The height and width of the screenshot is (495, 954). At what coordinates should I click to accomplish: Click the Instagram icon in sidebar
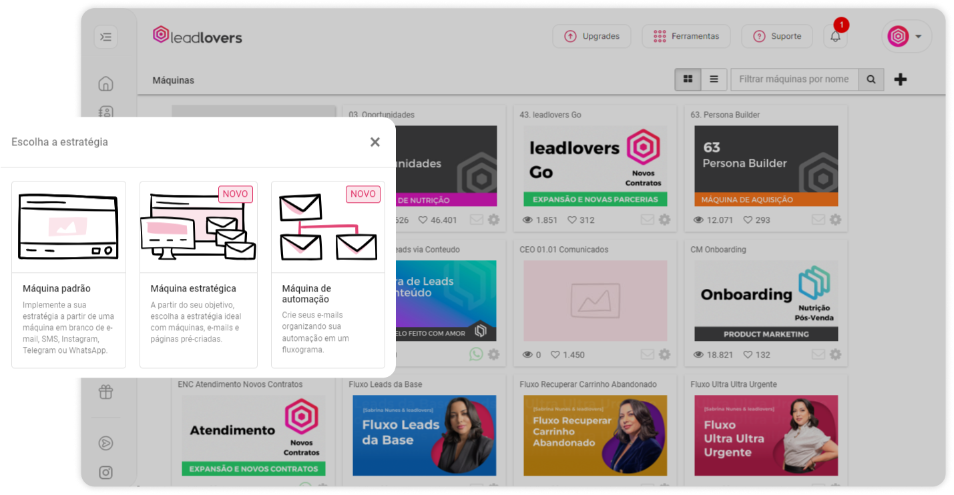tap(105, 472)
